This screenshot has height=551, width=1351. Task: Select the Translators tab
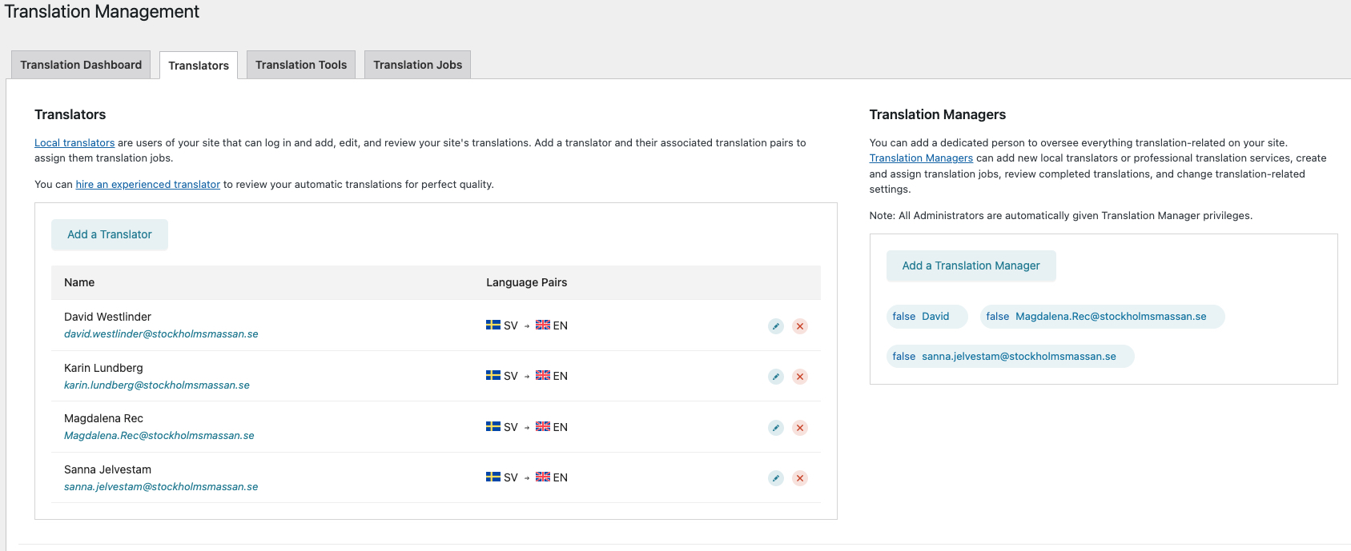199,66
